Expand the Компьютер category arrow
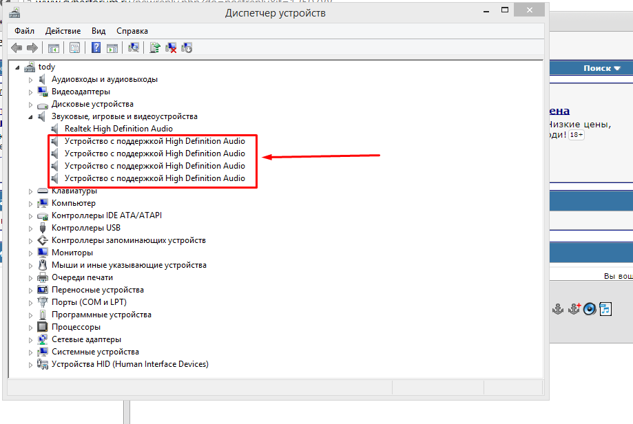This screenshot has height=424, width=633. (x=31, y=204)
